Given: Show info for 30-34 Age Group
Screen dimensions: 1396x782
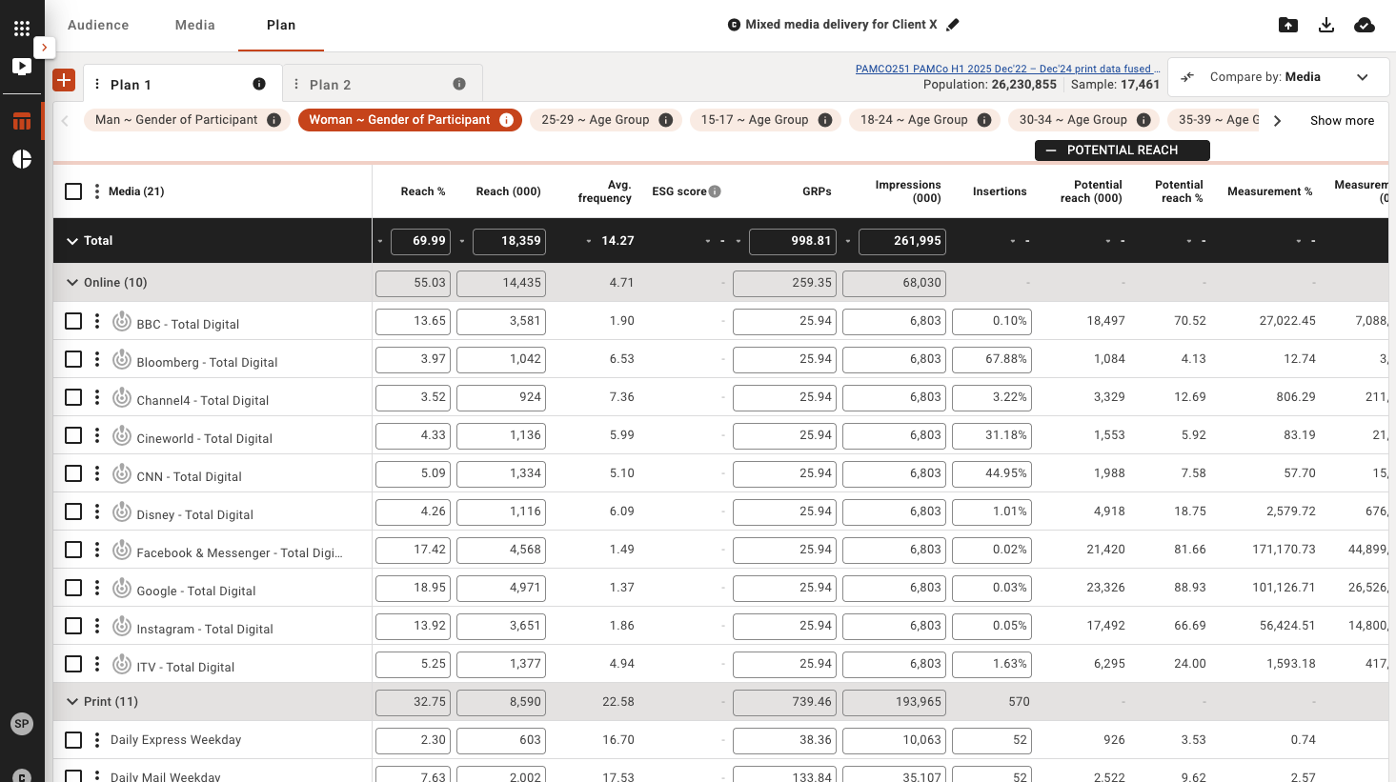Looking at the screenshot, I should [1143, 120].
